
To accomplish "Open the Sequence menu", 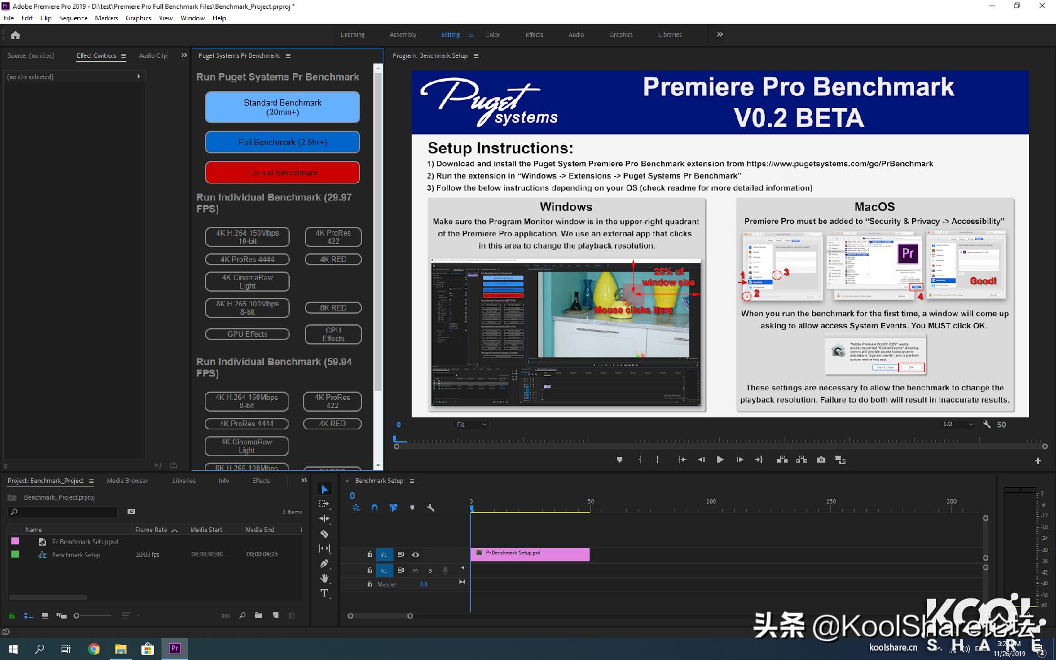I will click(73, 18).
